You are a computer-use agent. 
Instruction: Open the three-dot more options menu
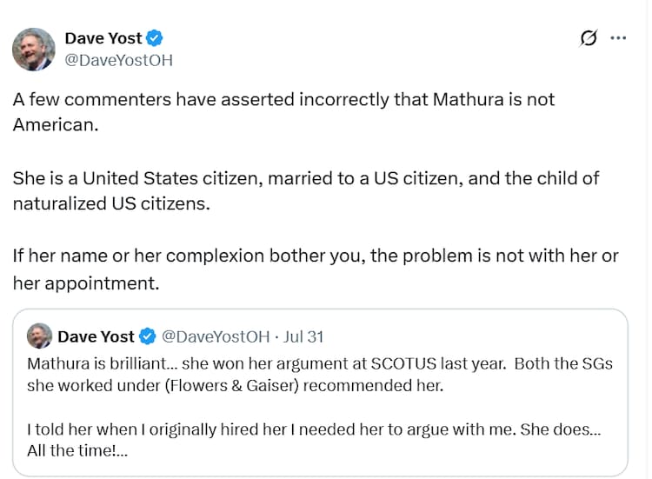pos(618,38)
